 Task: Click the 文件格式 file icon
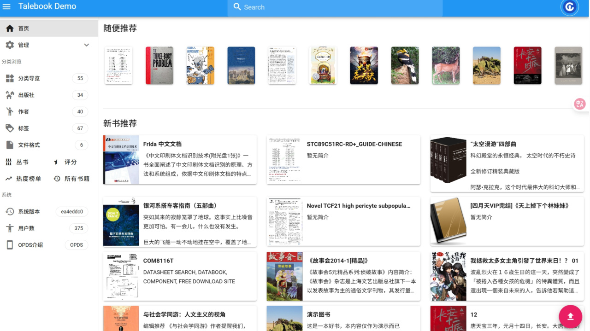click(x=10, y=145)
